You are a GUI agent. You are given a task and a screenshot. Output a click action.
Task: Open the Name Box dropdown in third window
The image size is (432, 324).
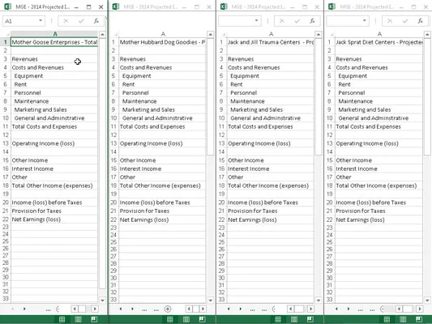[x=256, y=20]
